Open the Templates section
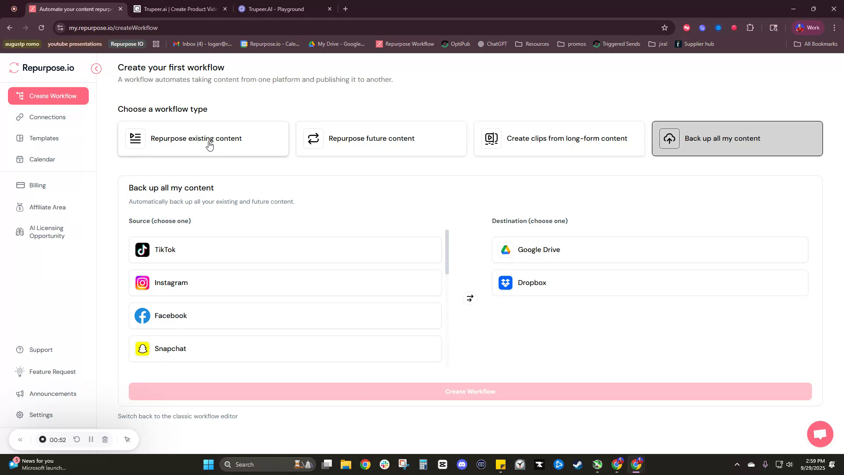Image resolution: width=844 pixels, height=475 pixels. tap(43, 138)
